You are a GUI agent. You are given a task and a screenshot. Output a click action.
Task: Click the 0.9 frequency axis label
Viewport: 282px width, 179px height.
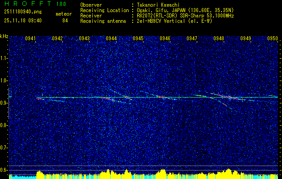(x=4, y=103)
